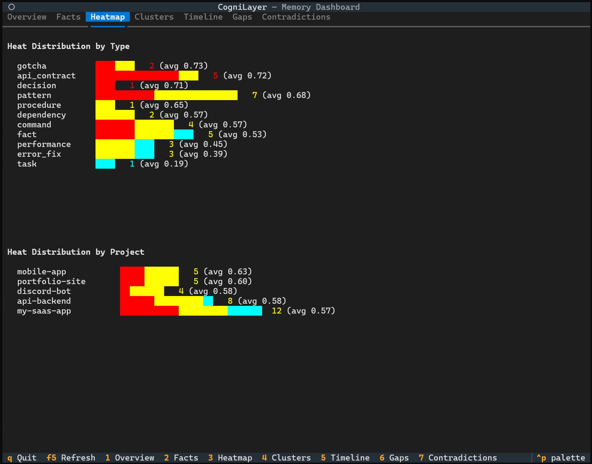Click the cyan segment of the task heat bar
This screenshot has height=464, width=592.
tap(105, 163)
